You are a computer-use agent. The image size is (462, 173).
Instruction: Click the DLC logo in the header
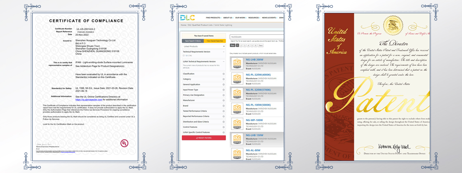coord(187,17)
